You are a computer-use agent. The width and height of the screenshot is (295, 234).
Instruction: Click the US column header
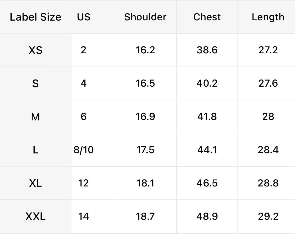pyautogui.click(x=84, y=17)
